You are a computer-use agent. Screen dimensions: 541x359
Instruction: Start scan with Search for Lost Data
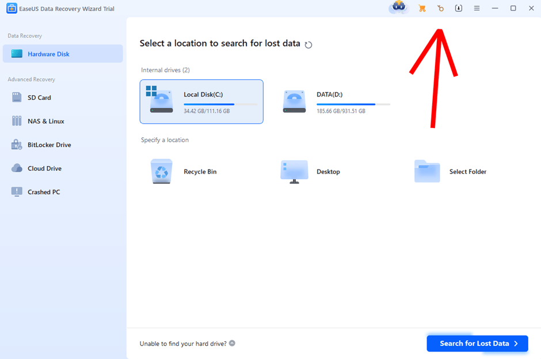click(x=478, y=343)
